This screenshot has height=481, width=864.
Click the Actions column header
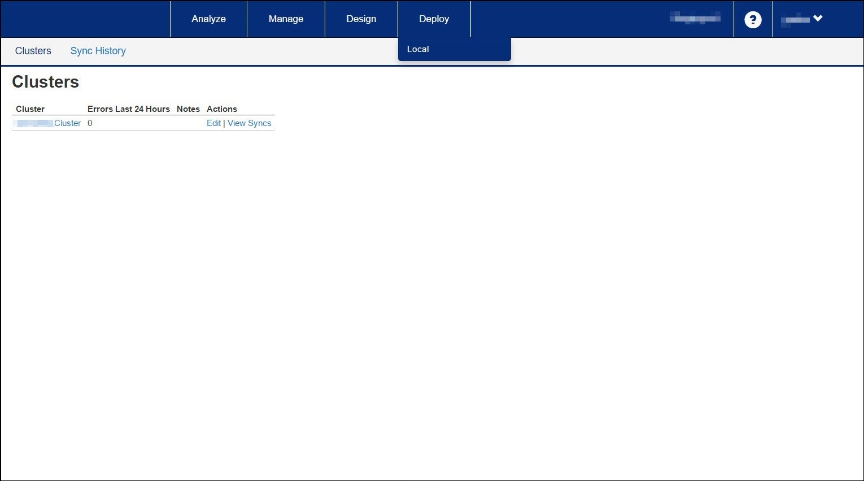[x=221, y=109]
